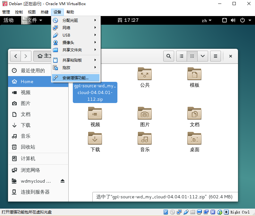This screenshot has height=216, width=255.
Task: Select the 桌面 folder icon
Action: 194,138
